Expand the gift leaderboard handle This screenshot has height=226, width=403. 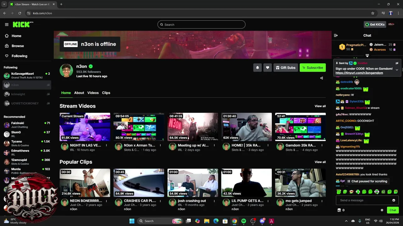point(367,56)
